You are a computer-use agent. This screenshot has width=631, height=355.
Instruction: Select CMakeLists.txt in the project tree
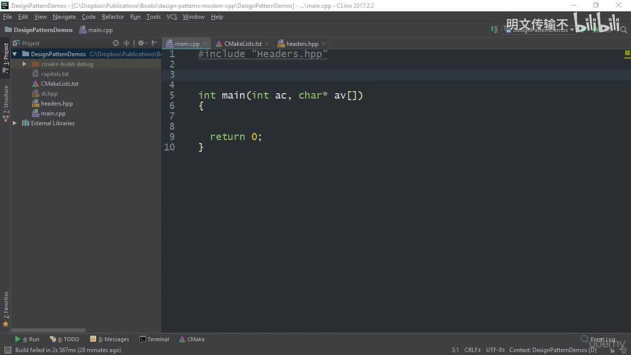(x=60, y=84)
